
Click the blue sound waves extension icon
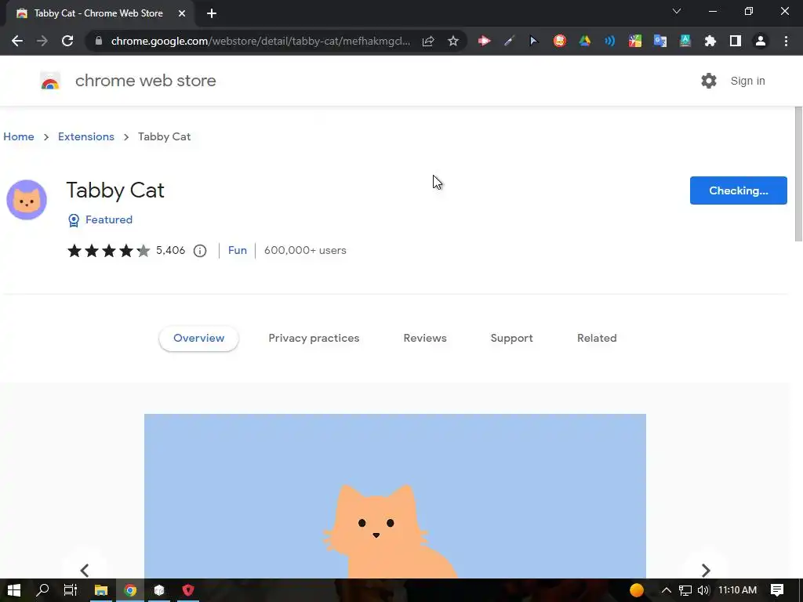pyautogui.click(x=609, y=41)
